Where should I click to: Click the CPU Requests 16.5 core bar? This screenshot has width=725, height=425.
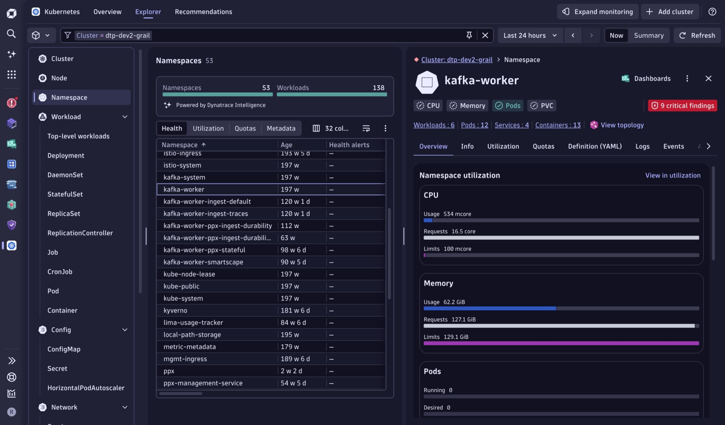coord(561,238)
